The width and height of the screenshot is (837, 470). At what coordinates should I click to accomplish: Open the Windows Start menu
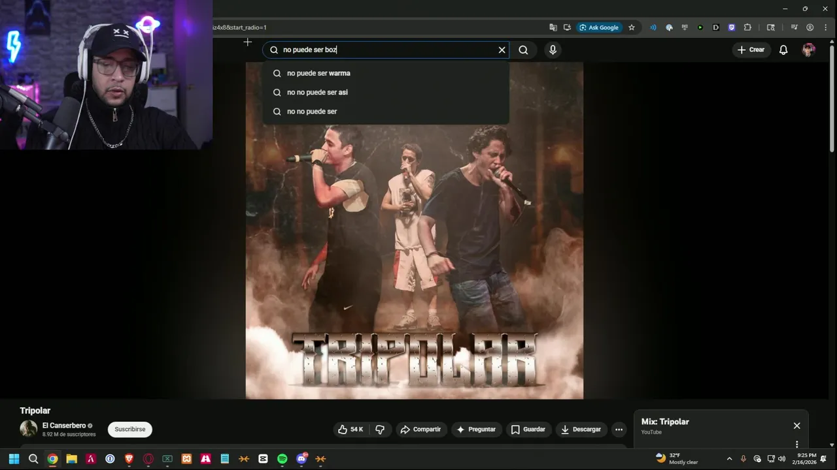14,458
